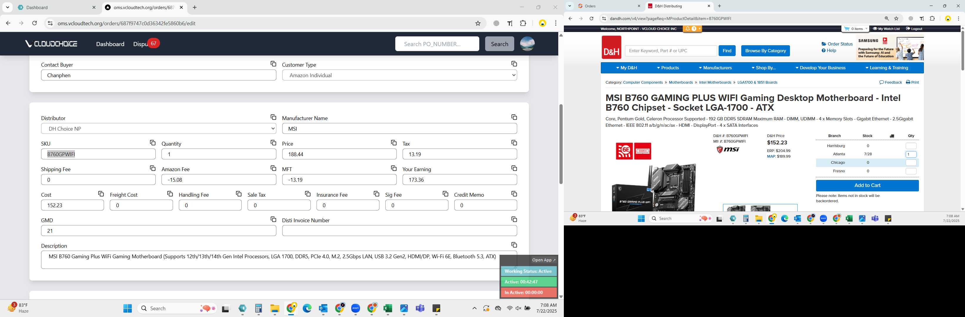
Task: Copy the MFT field value
Action: pyautogui.click(x=393, y=168)
